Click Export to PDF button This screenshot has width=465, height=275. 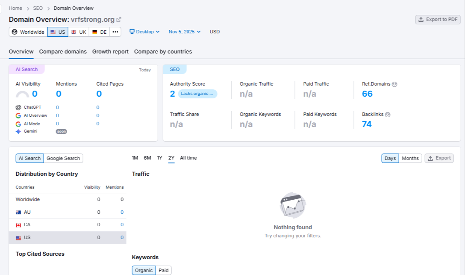[438, 19]
